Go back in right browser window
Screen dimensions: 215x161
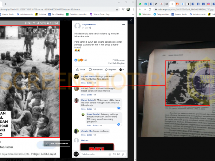[140, 9]
